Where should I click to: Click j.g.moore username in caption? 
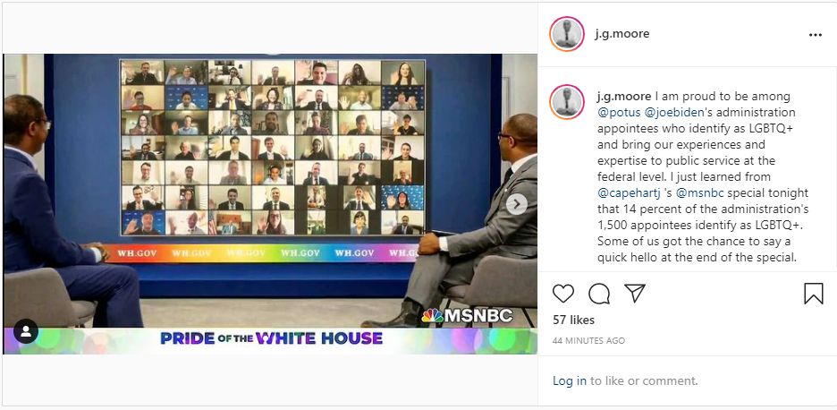(x=624, y=96)
